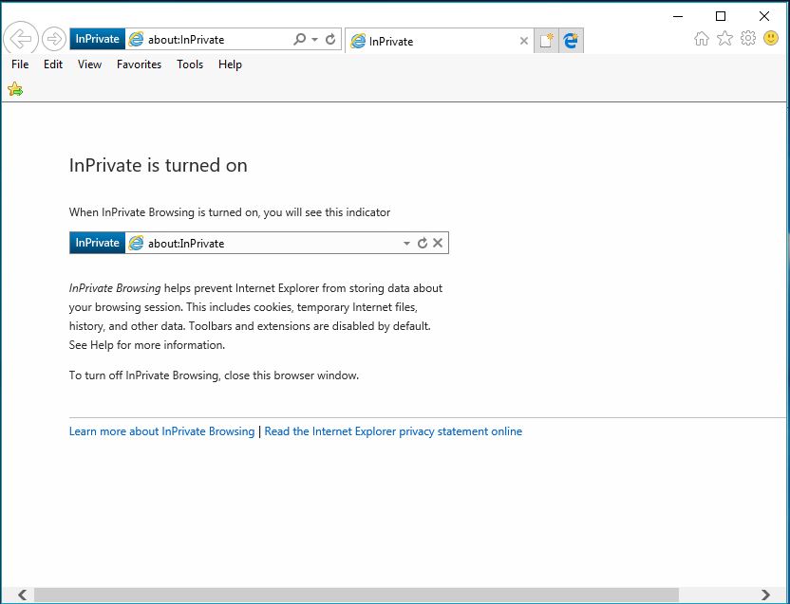Viewport: 790px width, 604px height.
Task: Open Favorites star icon
Action: pyautogui.click(x=725, y=38)
